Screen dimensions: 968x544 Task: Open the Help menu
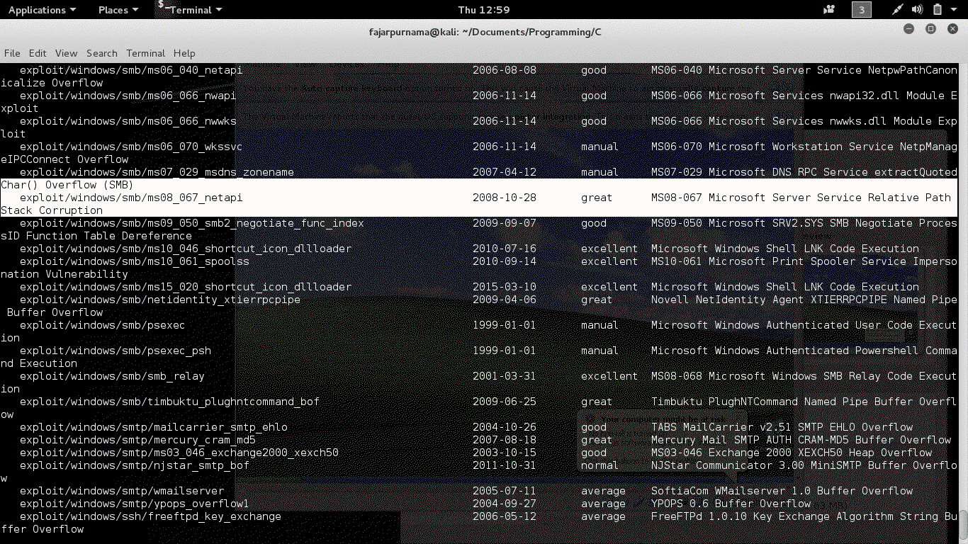tap(184, 53)
